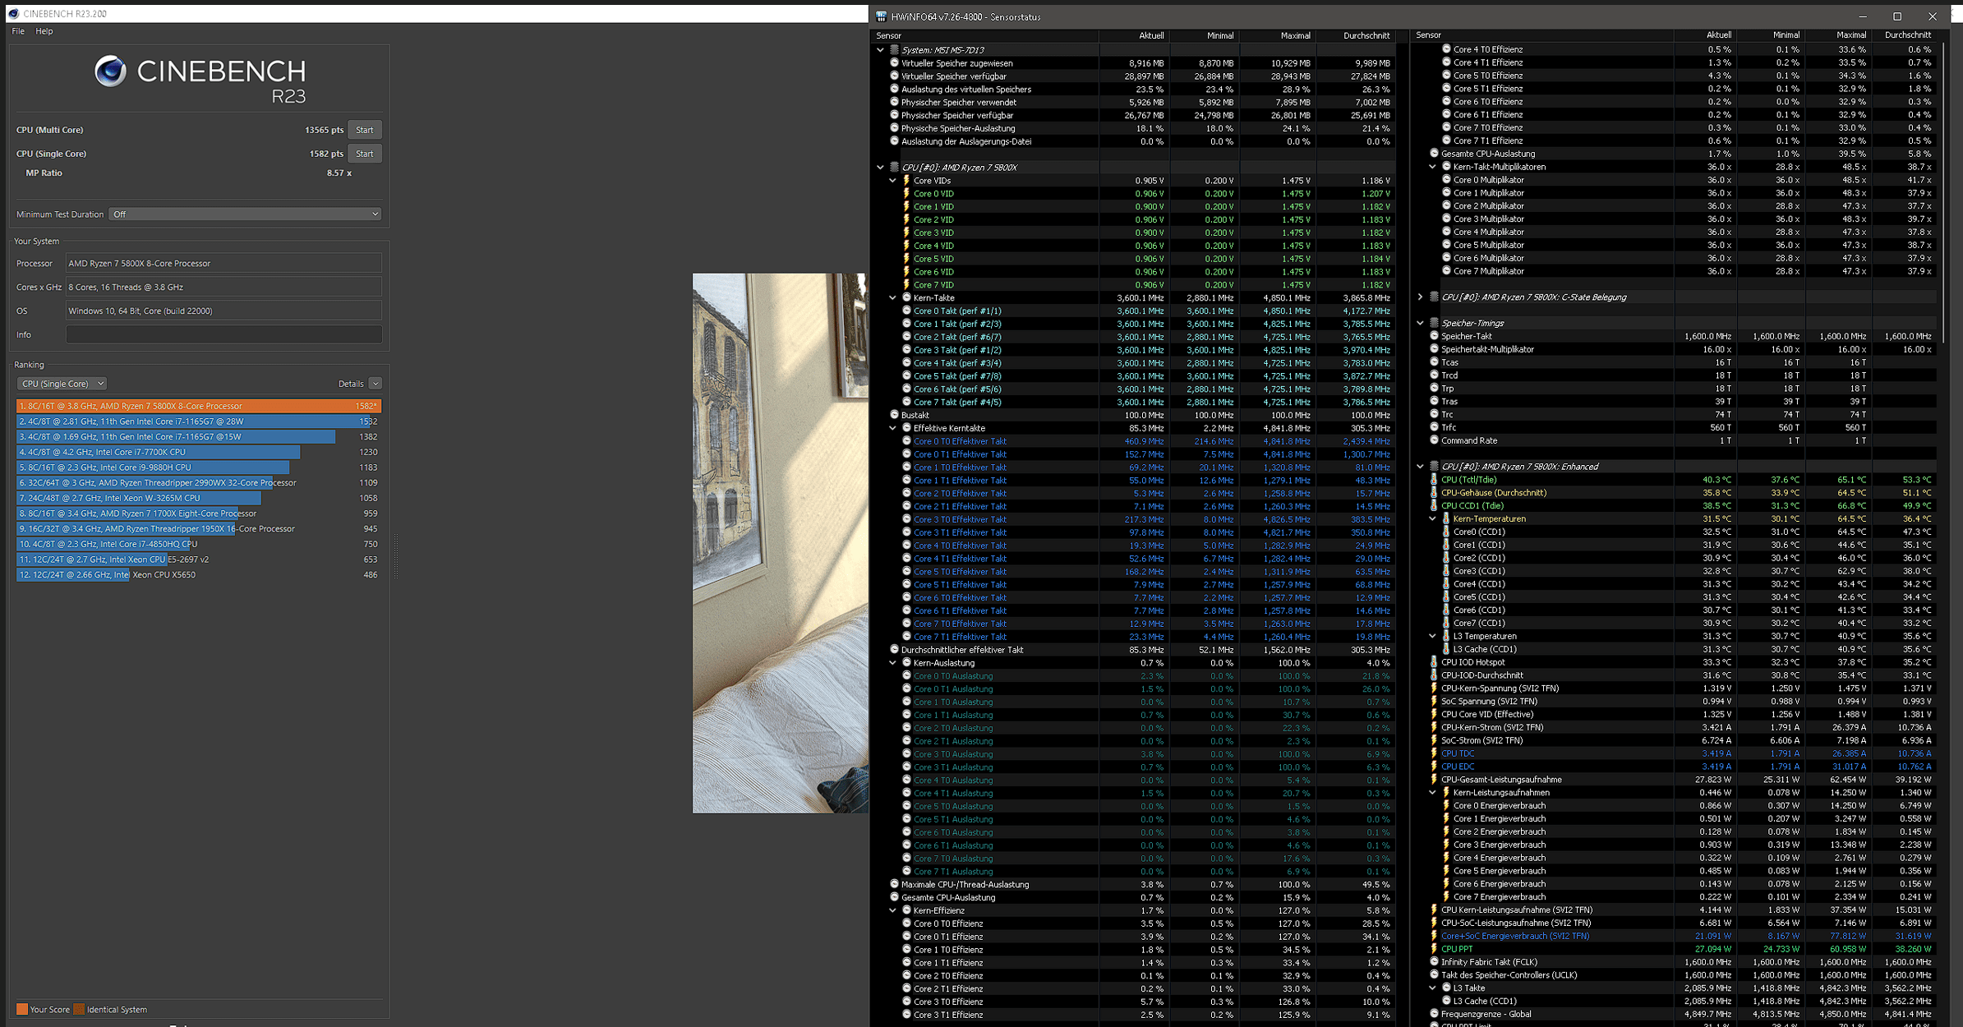Collapse the Kern-Auslastung group
Image resolution: width=1963 pixels, height=1027 pixels.
[x=893, y=663]
